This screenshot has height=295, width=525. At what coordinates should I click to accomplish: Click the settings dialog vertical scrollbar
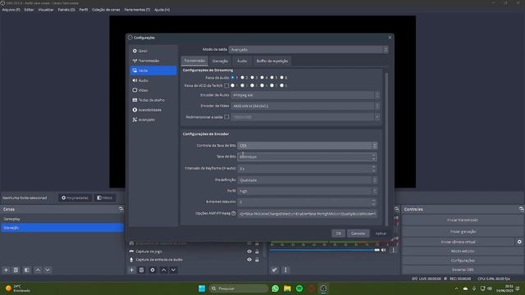pyautogui.click(x=386, y=149)
